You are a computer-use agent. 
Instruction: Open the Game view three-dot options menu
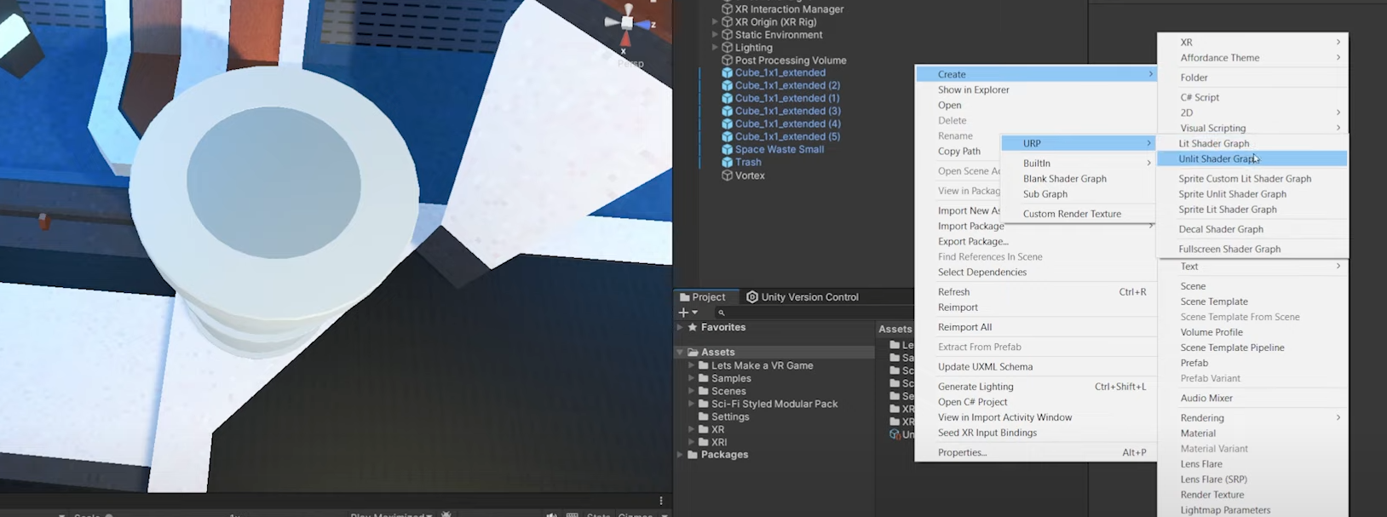(x=661, y=501)
